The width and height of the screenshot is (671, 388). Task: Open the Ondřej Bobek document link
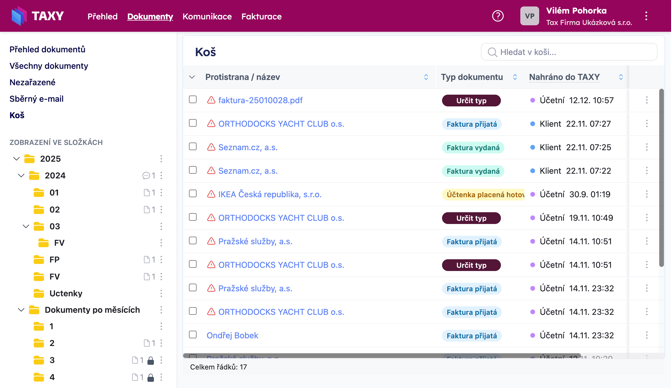click(232, 335)
